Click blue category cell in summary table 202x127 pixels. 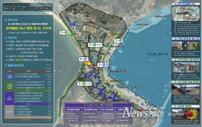click(x=9, y=77)
